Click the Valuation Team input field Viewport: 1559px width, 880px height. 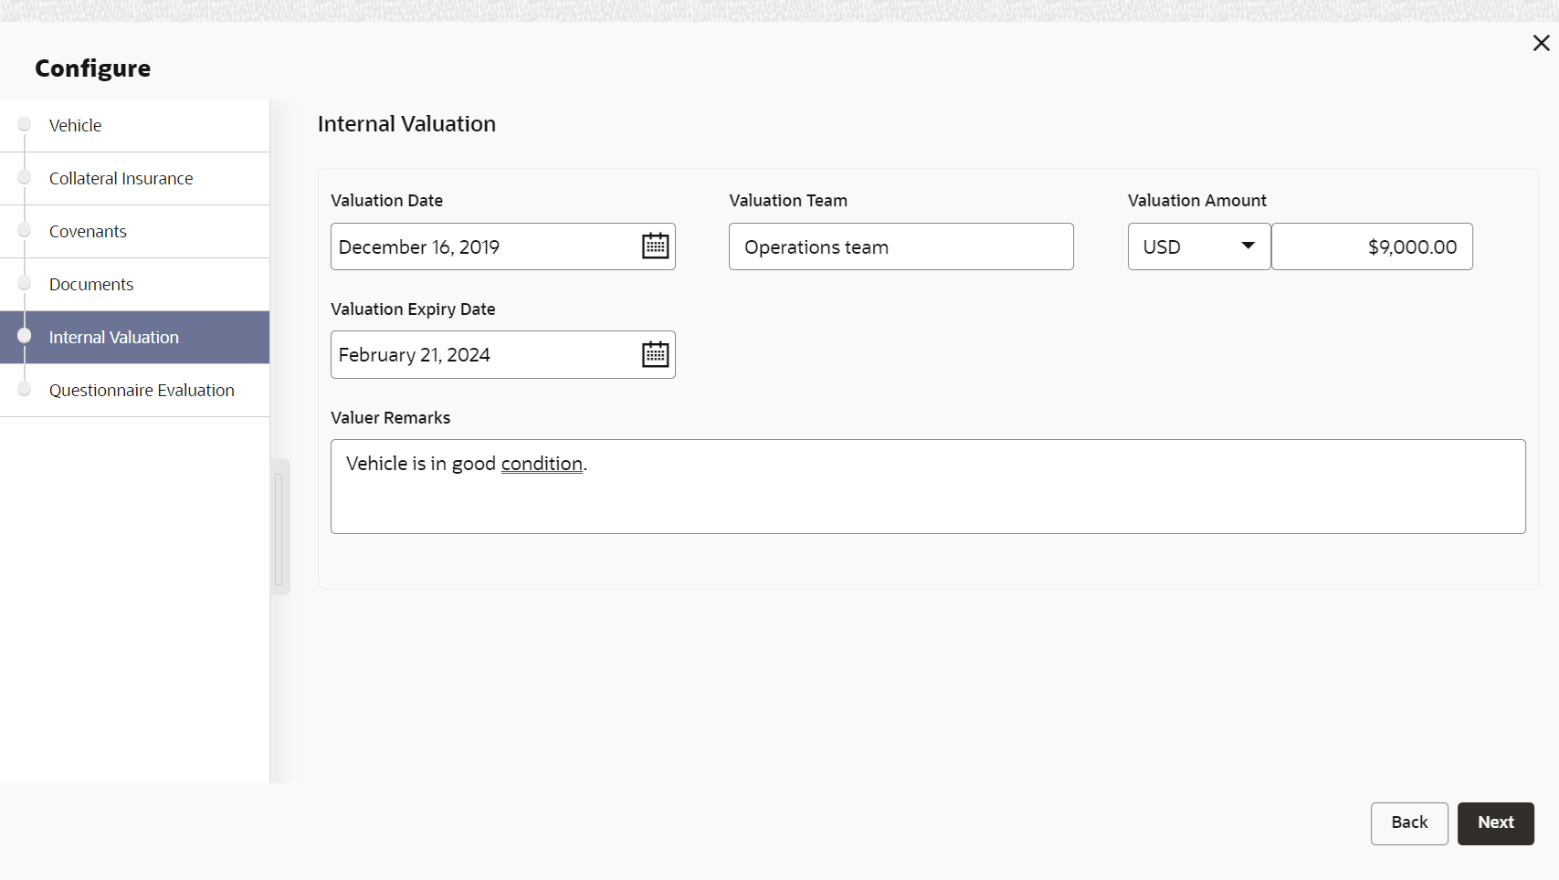coord(901,246)
